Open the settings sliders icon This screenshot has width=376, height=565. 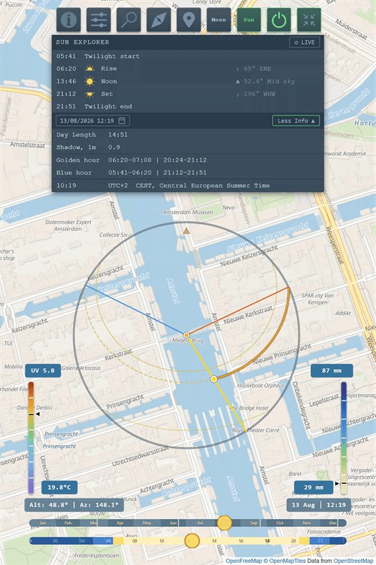click(99, 20)
